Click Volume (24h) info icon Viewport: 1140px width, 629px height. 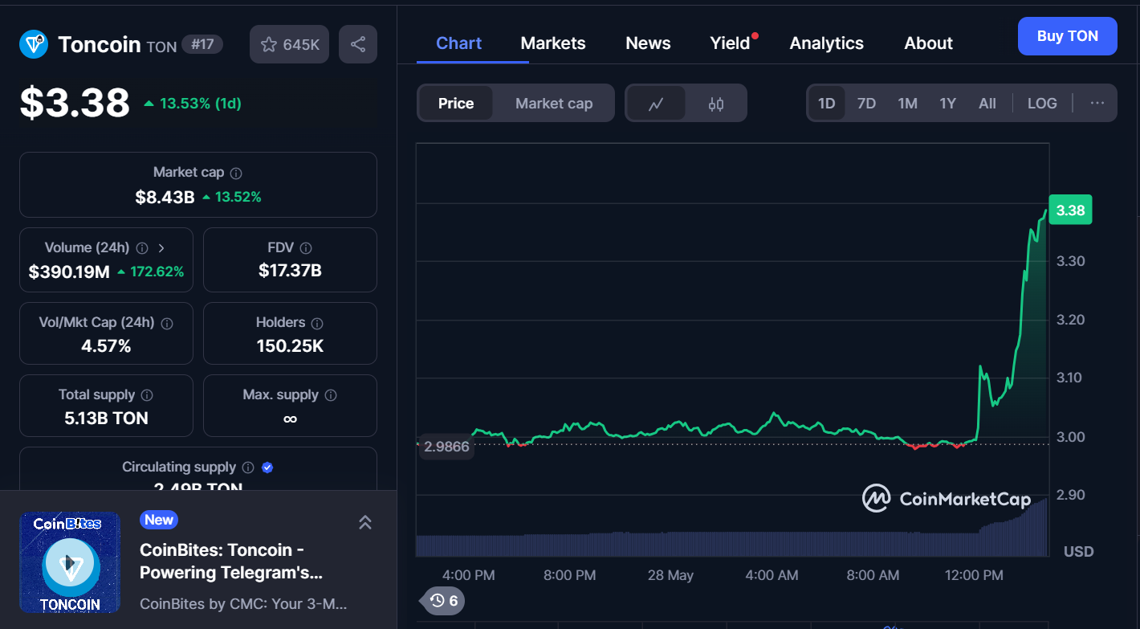click(142, 248)
